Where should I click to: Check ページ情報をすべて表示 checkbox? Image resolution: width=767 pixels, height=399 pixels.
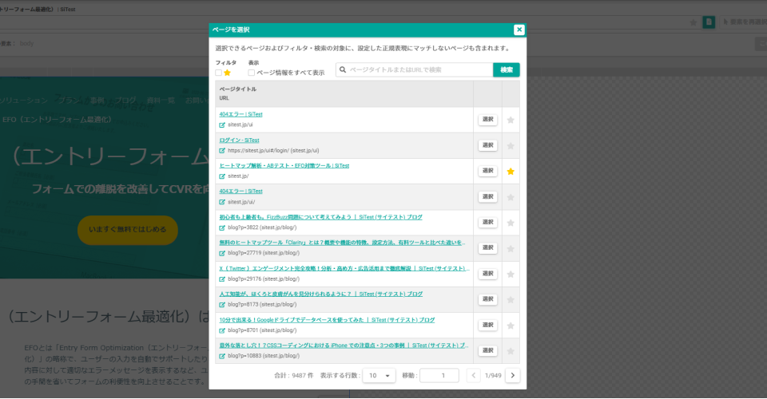252,73
